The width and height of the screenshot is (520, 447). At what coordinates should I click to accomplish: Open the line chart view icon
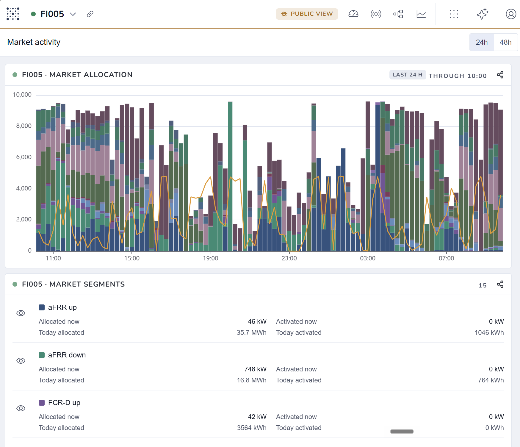[x=421, y=14]
